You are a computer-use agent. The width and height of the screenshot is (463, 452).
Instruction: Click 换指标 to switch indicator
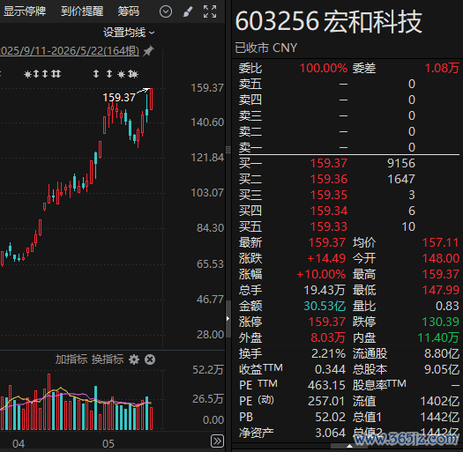tap(108, 359)
